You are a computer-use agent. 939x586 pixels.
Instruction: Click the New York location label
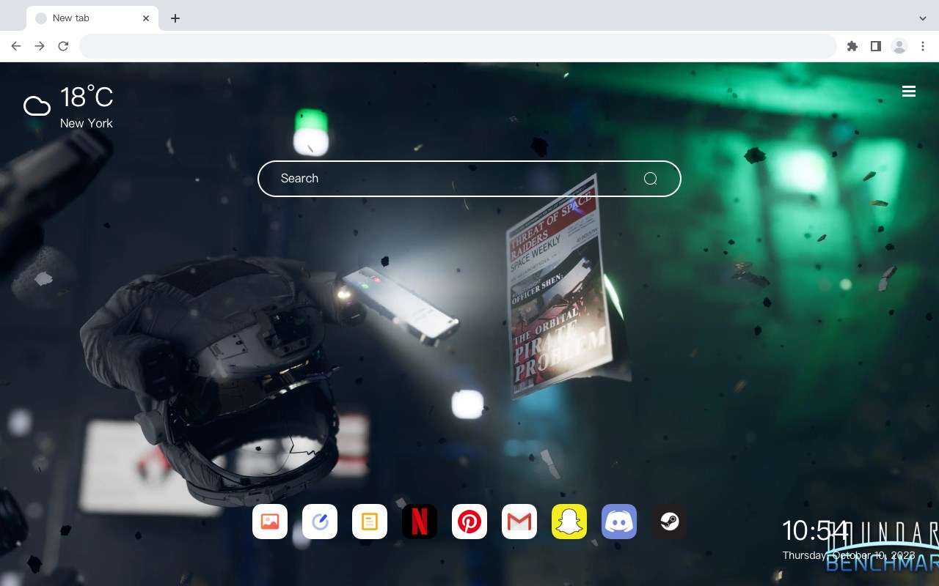tap(87, 123)
